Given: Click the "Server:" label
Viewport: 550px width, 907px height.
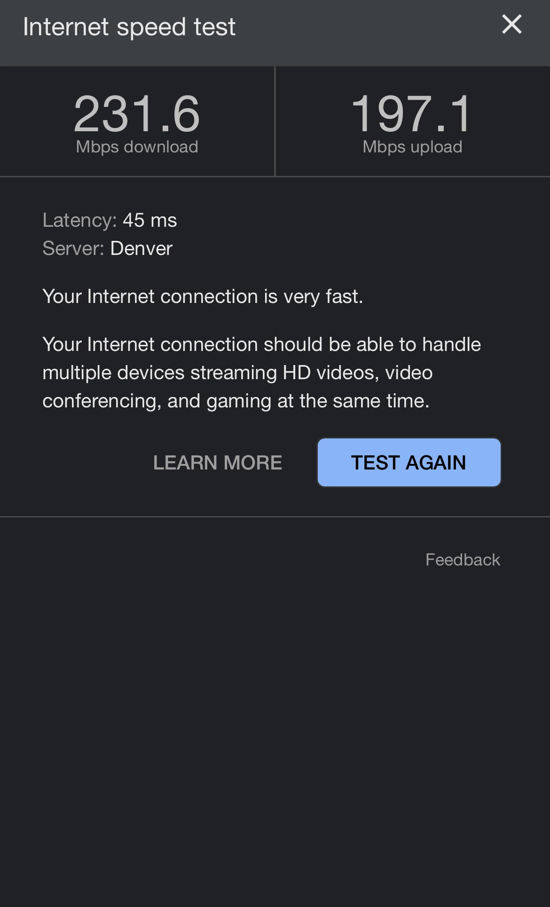Looking at the screenshot, I should click(x=73, y=248).
